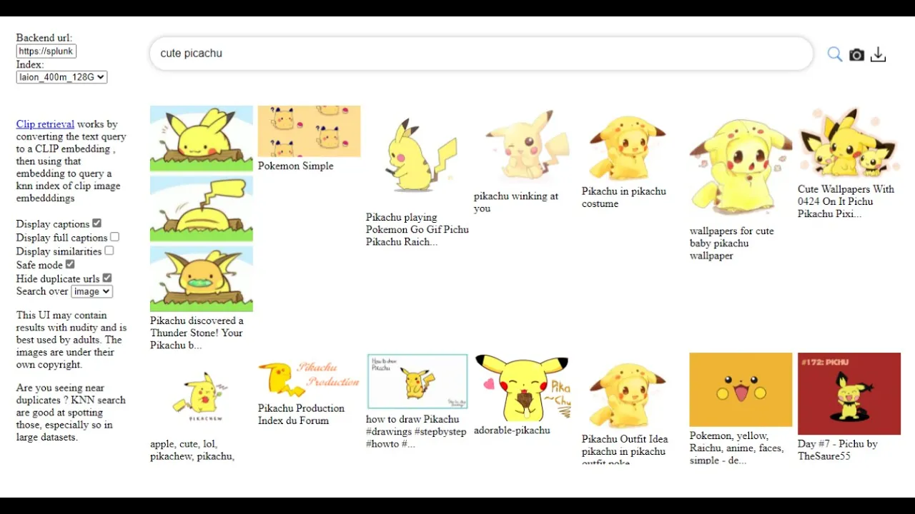Focus the cute picachu search box

click(481, 54)
